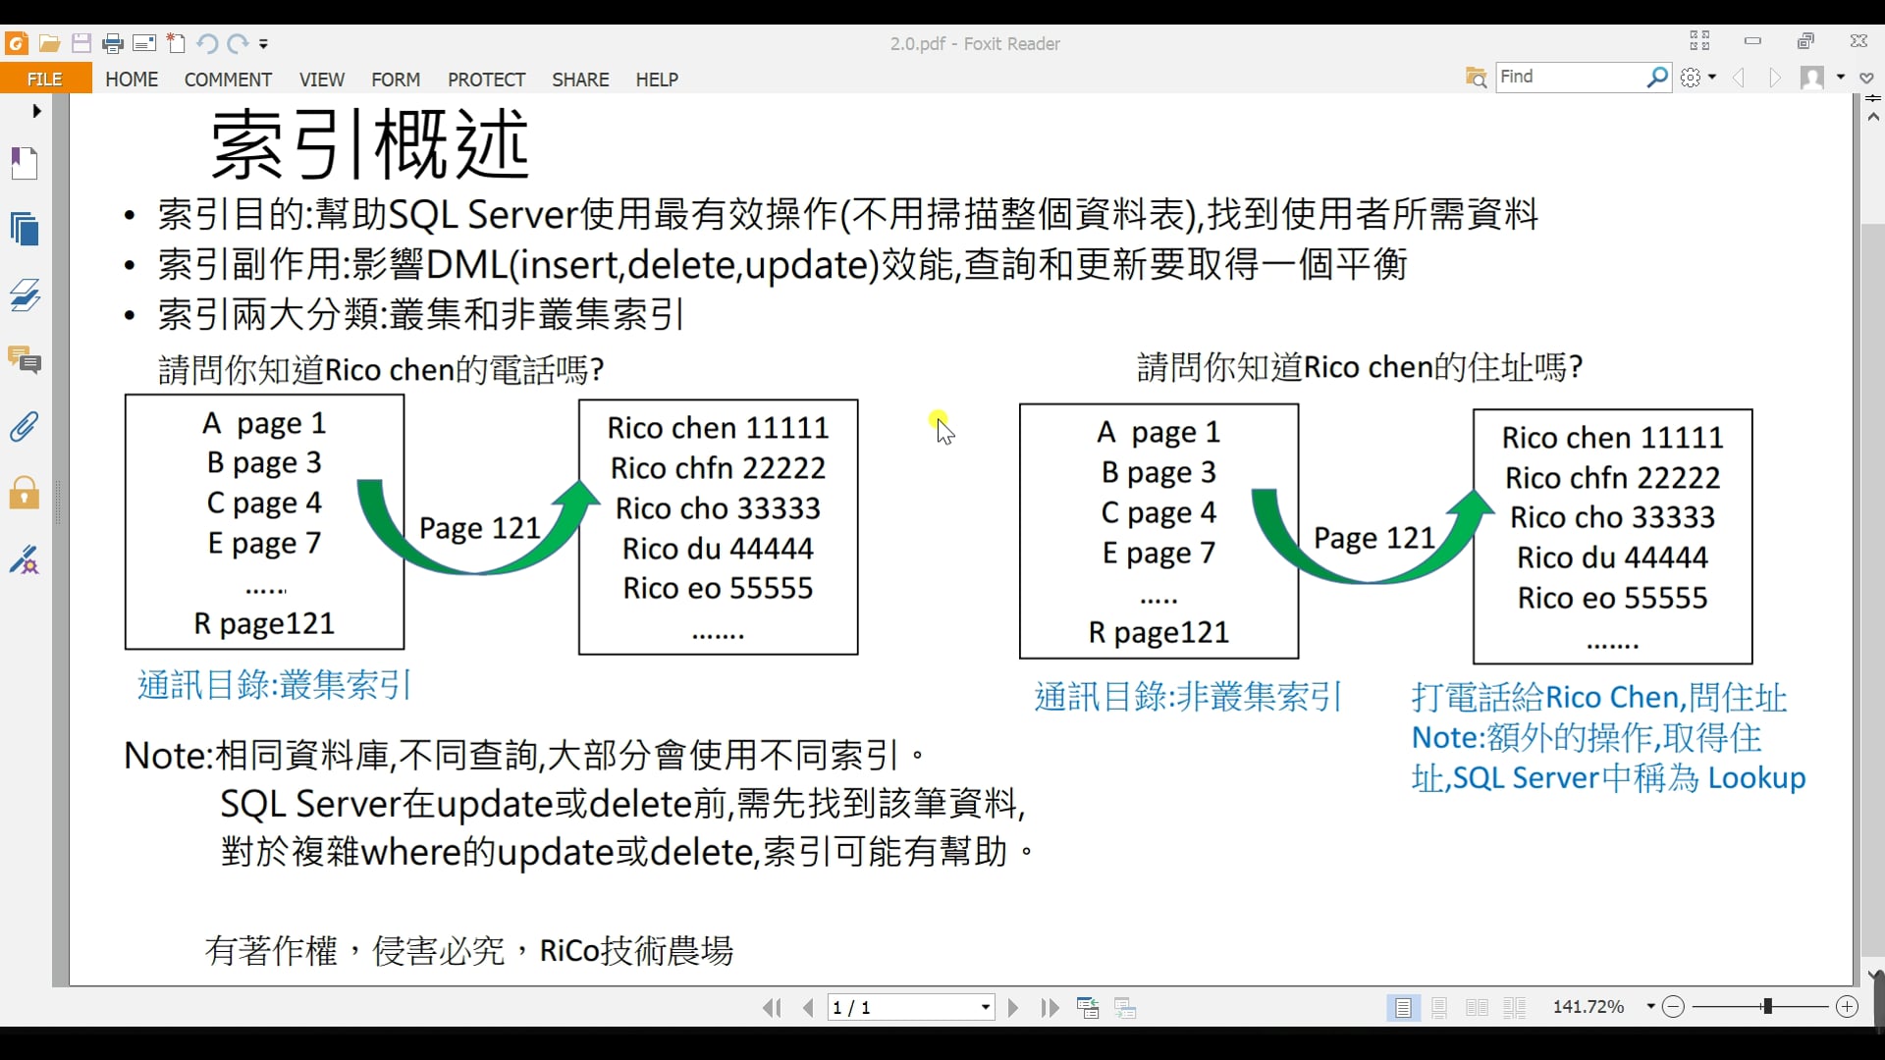Click the Save icon in quick toolbar
Viewport: 1885px width, 1060px height.
tap(81, 43)
